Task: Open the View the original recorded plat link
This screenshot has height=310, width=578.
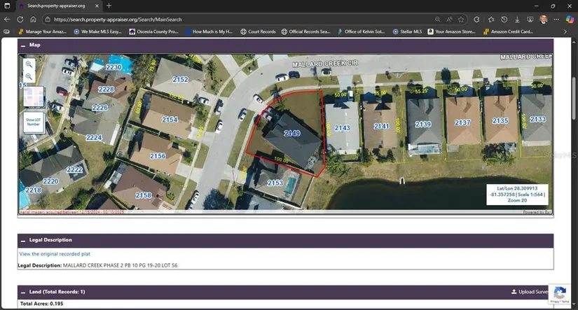Action: pos(55,254)
